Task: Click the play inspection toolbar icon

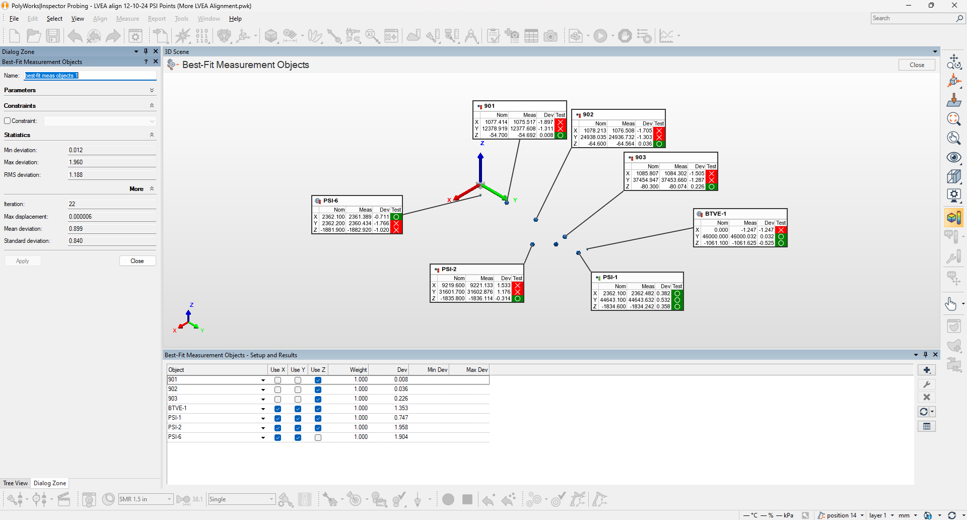Action: (x=600, y=36)
